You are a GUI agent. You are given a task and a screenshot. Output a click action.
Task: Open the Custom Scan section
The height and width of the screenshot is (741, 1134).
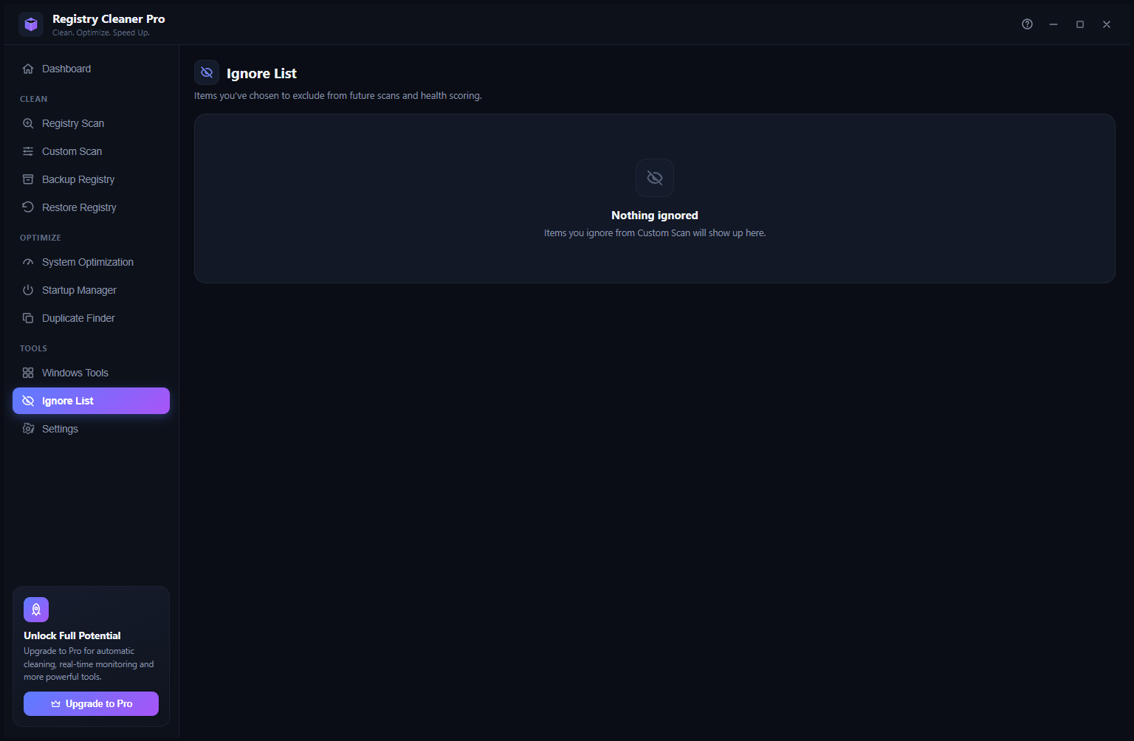91,151
